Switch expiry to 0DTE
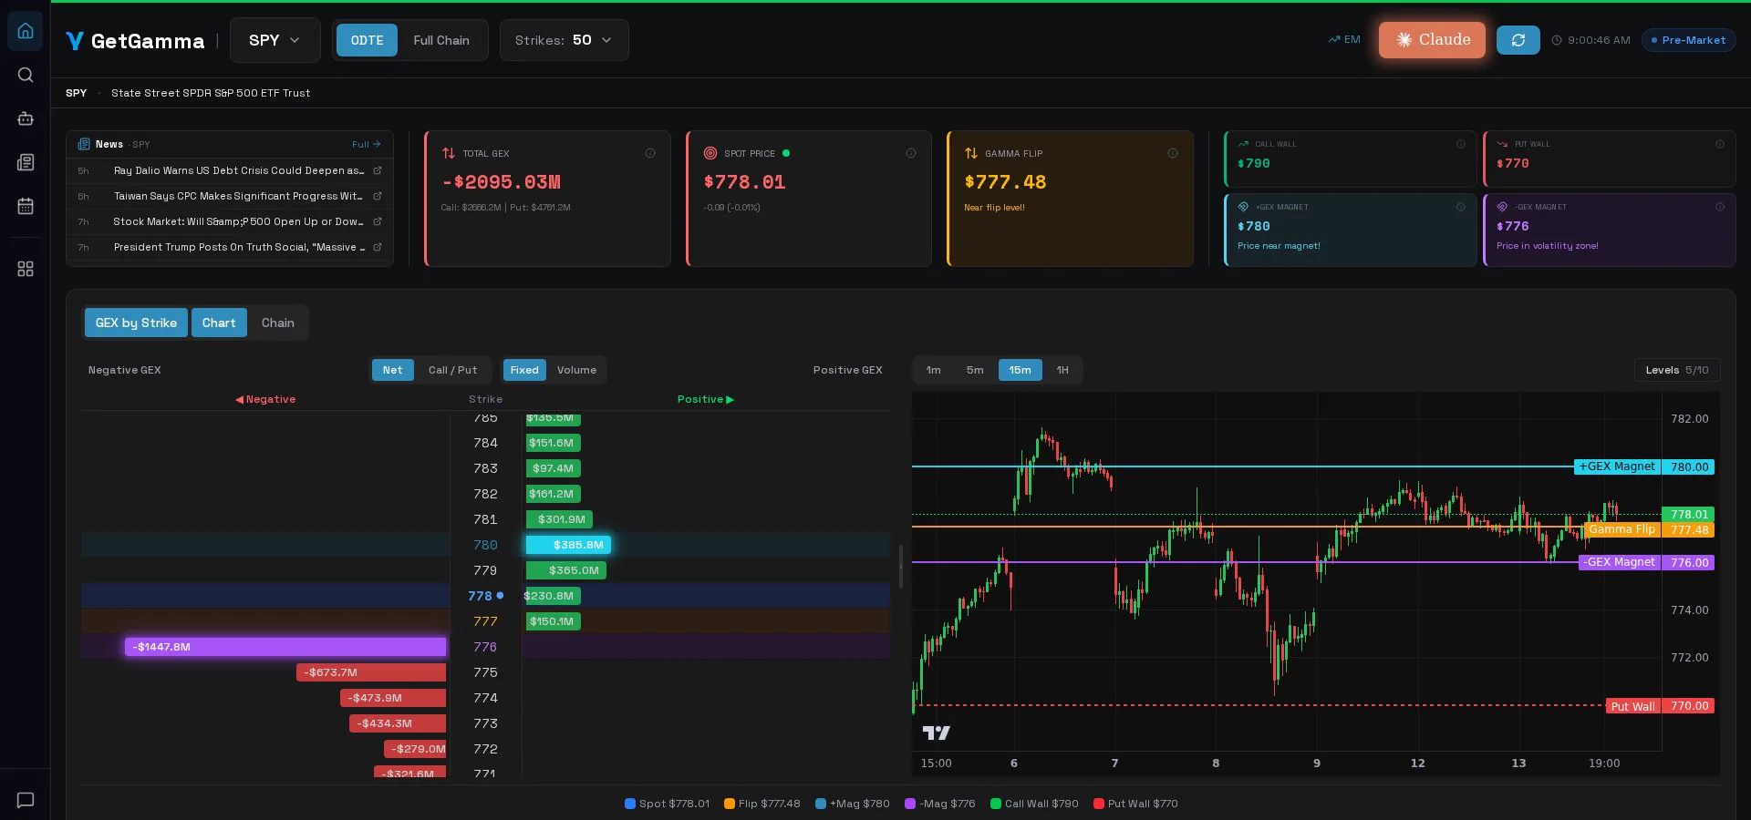1751x820 pixels. coord(367,40)
